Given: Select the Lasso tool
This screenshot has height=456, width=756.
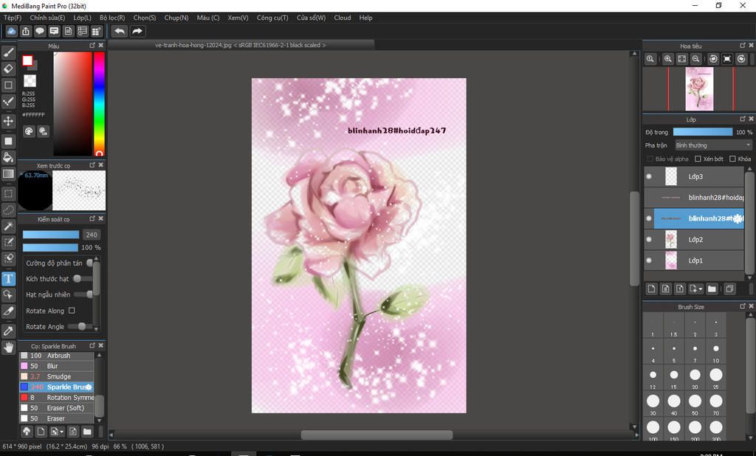Looking at the screenshot, I should [x=8, y=210].
